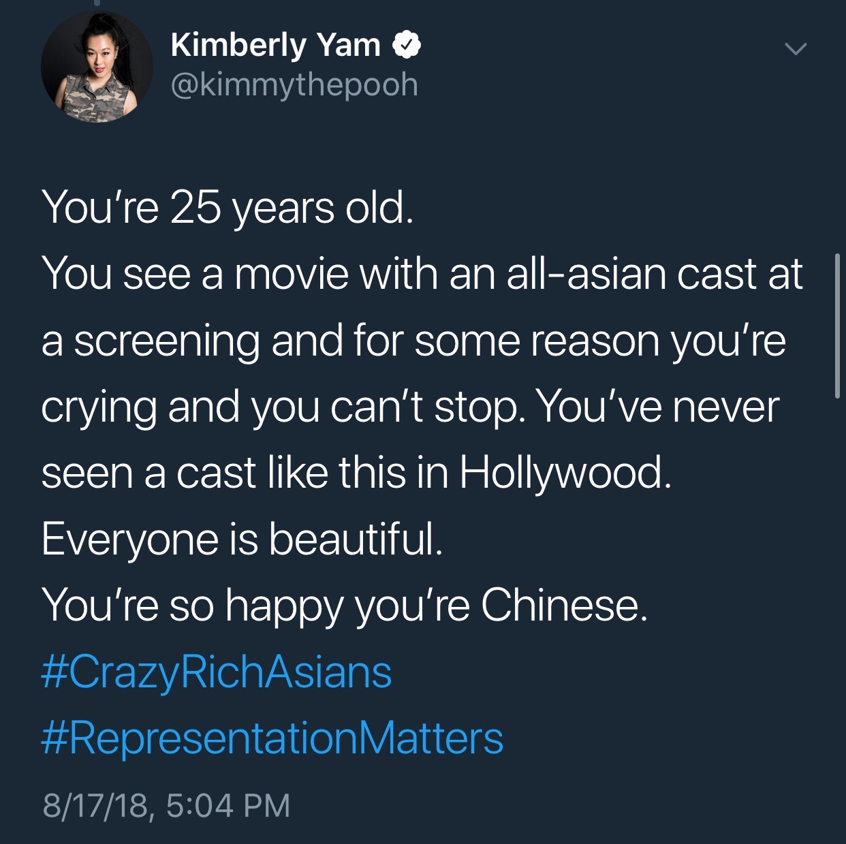Viewport: 846px width, 844px height.
Task: Click the line "You're so happy you're Chinese."
Action: tap(345, 605)
